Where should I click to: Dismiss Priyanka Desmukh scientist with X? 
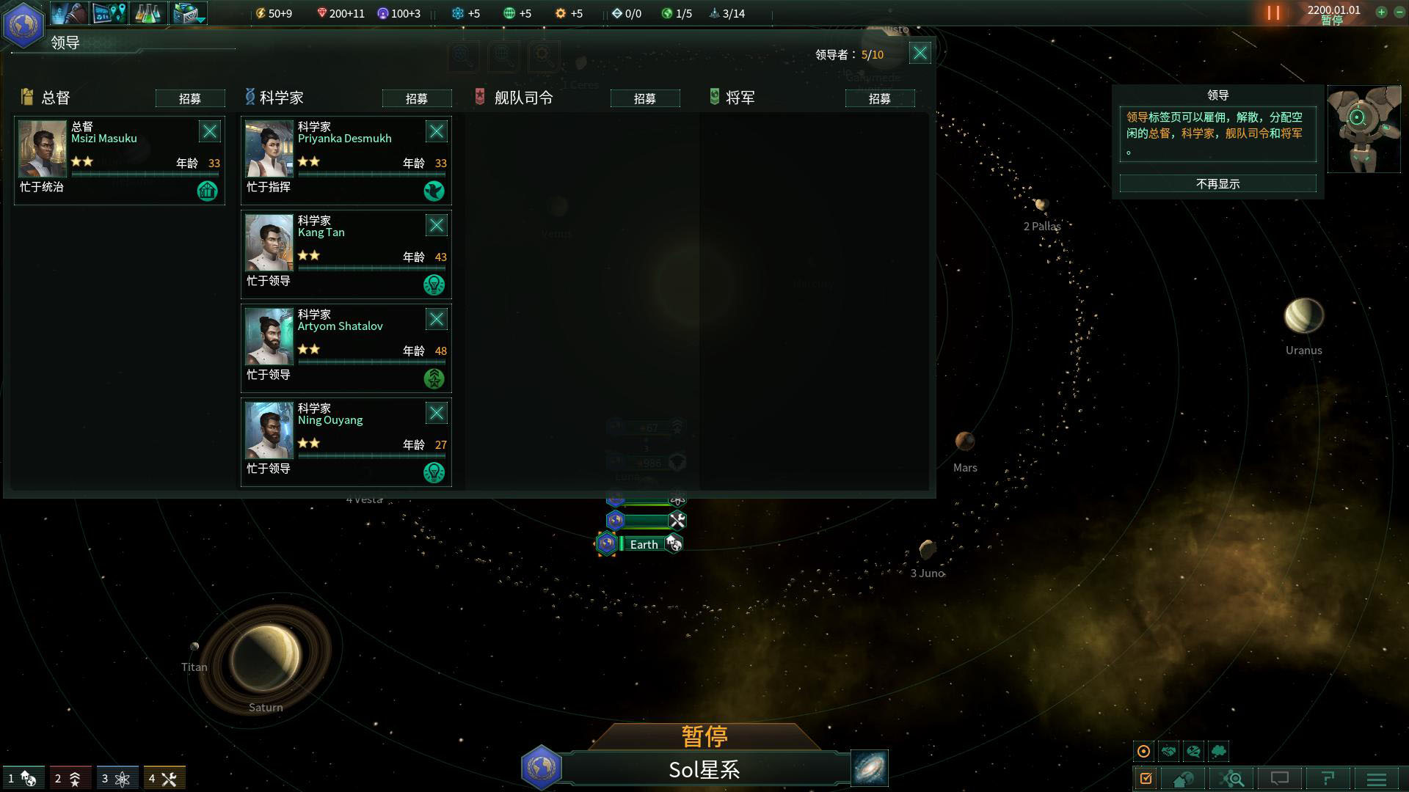435,131
